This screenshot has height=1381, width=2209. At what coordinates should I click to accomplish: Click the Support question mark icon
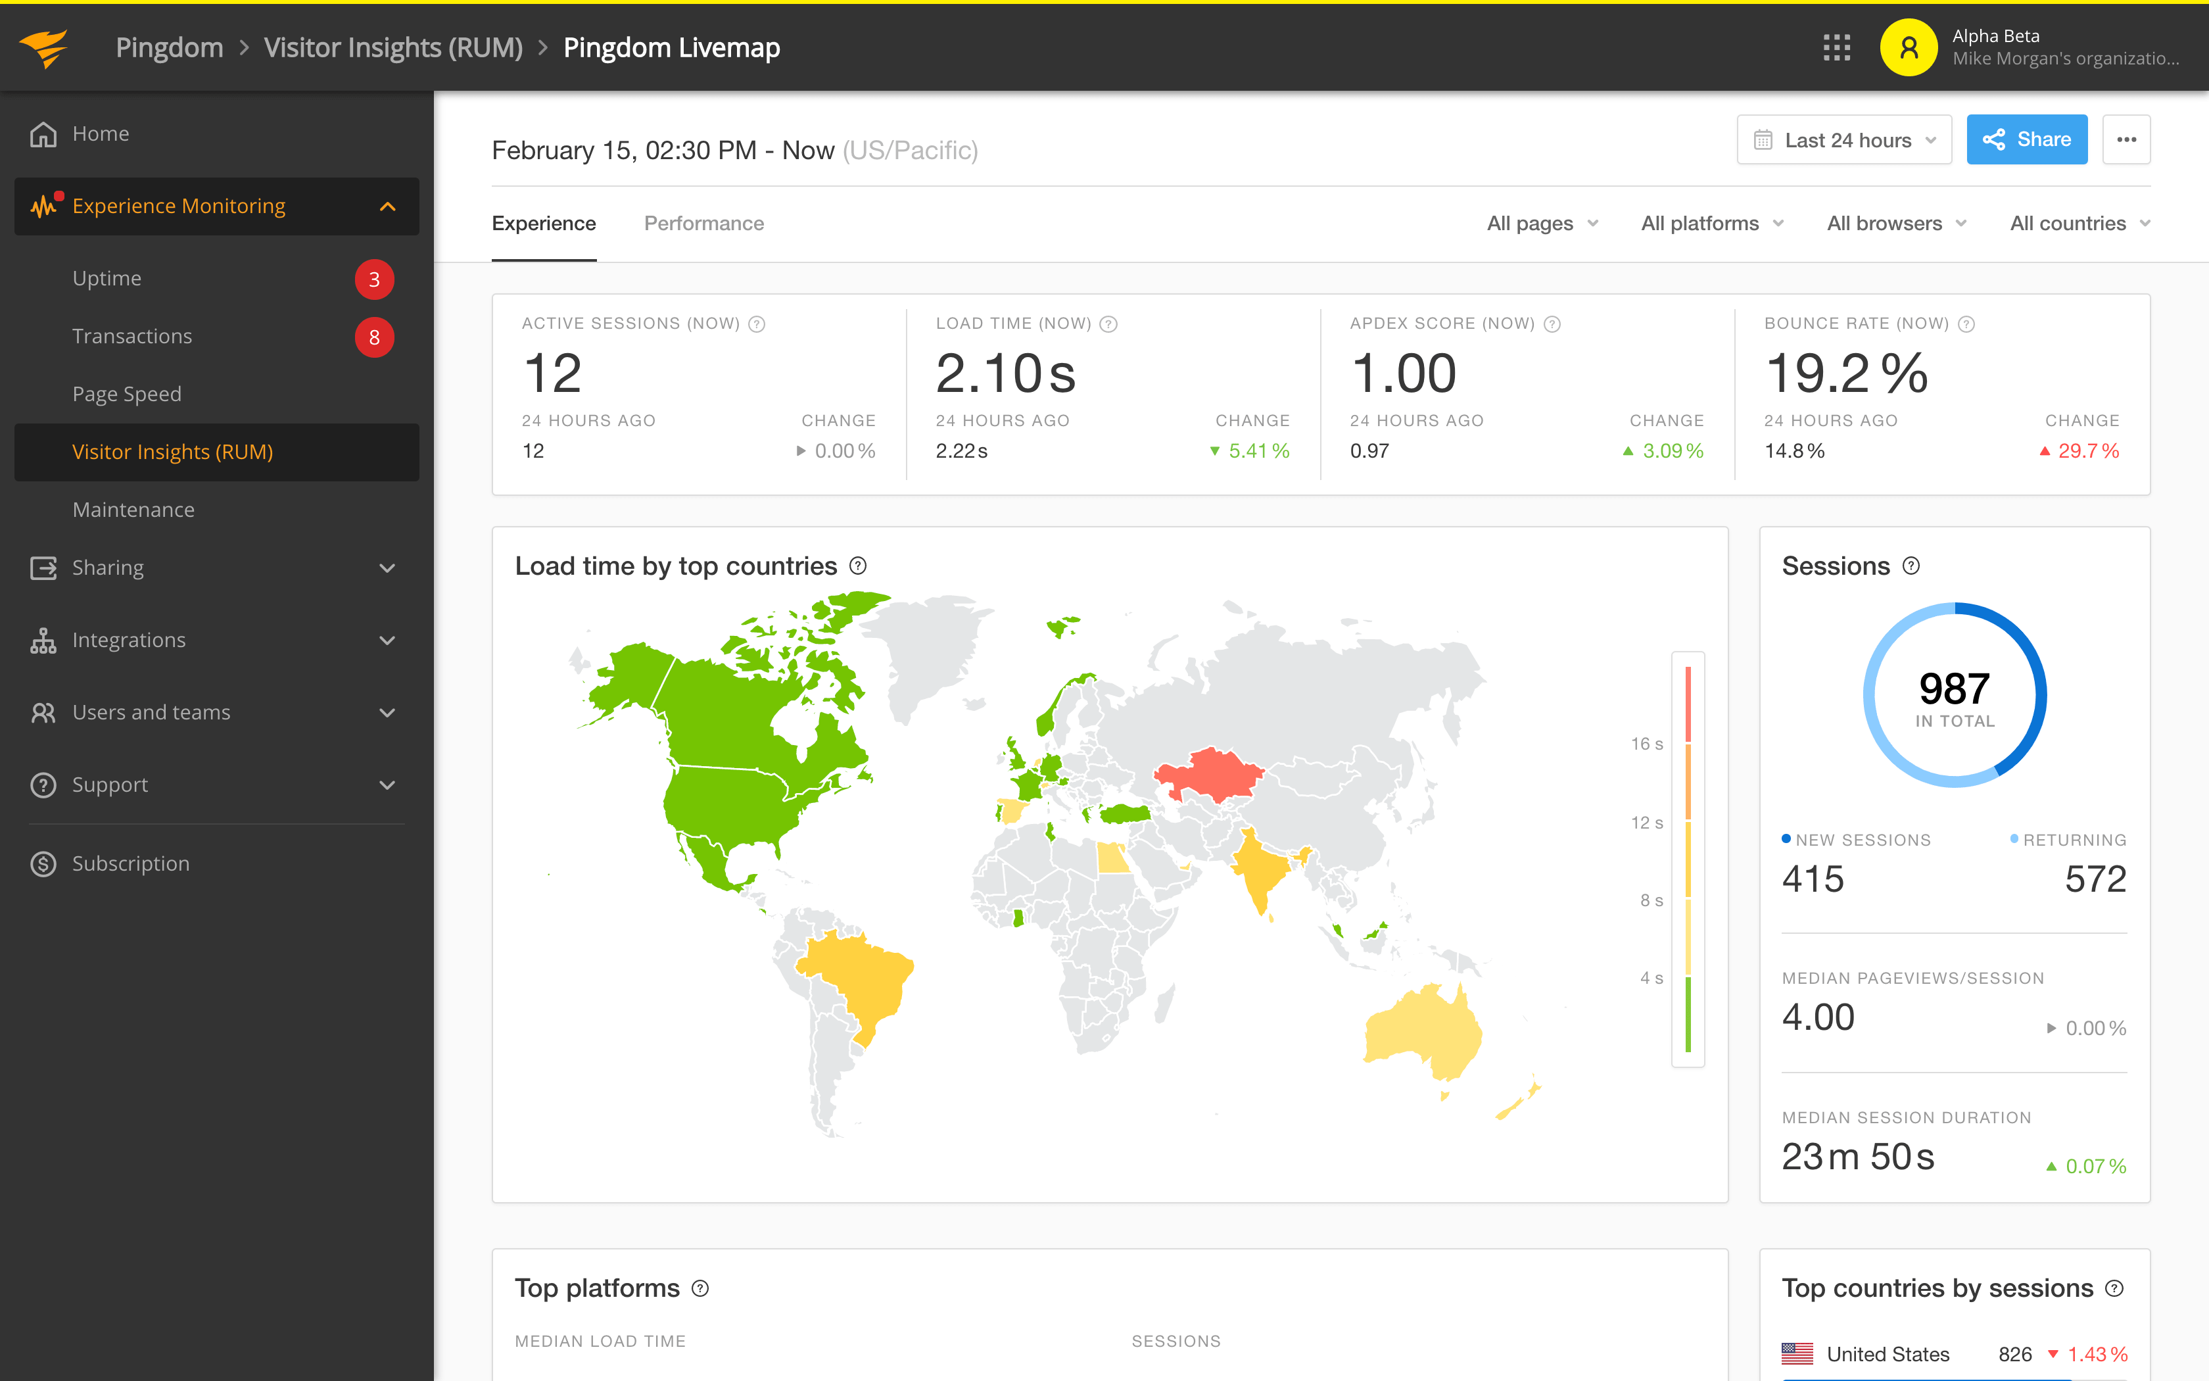43,785
